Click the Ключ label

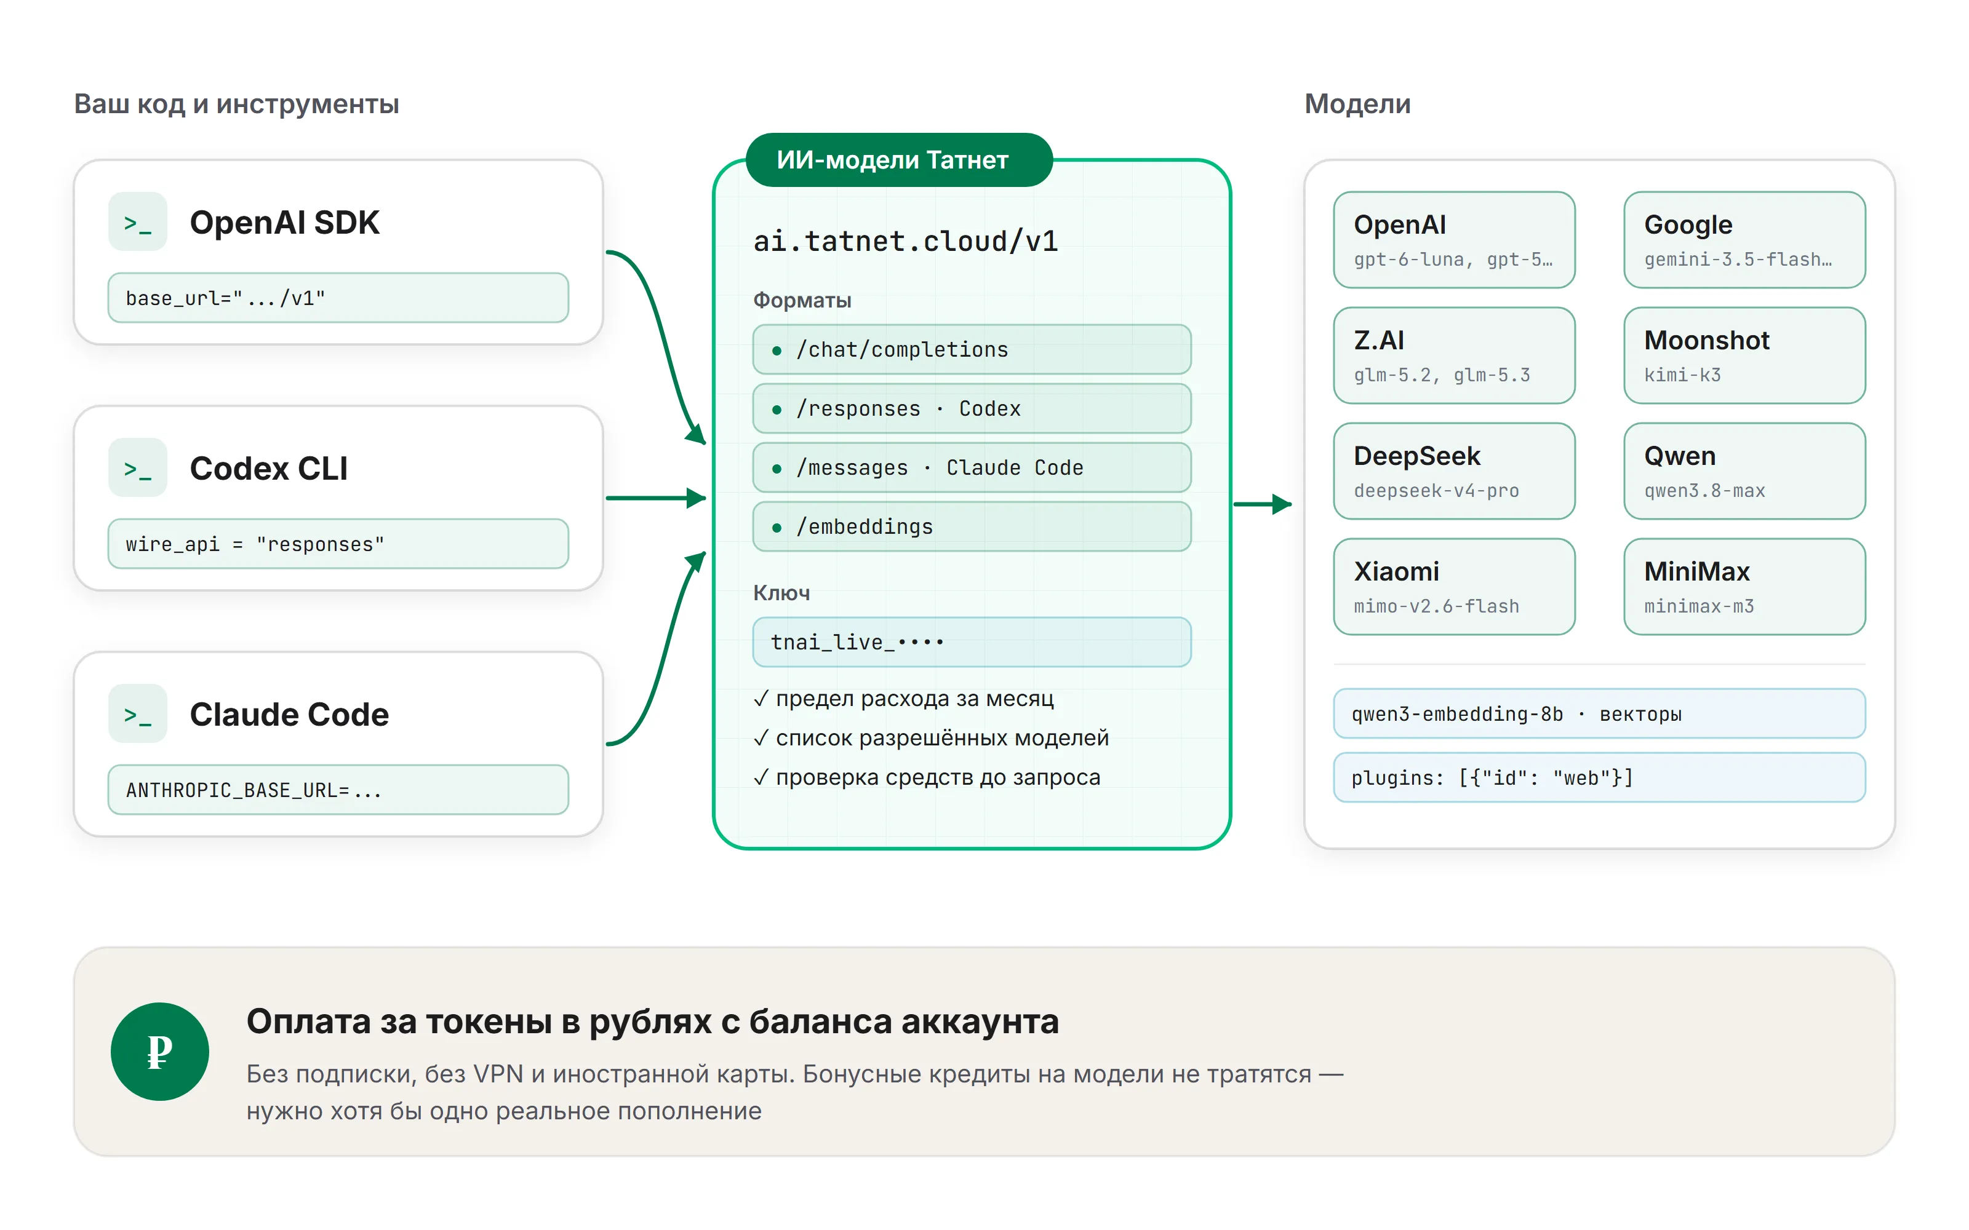click(x=781, y=593)
